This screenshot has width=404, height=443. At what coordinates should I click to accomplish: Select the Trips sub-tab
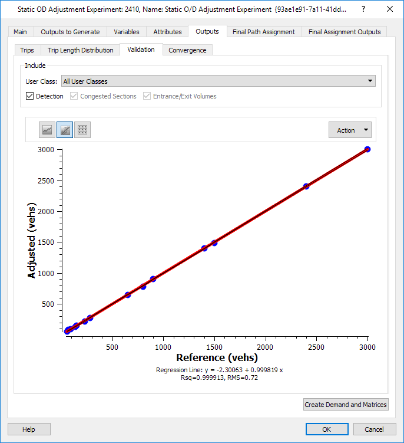[27, 50]
